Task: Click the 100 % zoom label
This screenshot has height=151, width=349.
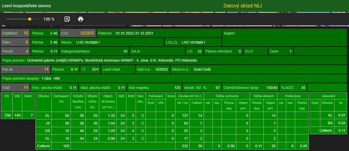Action: click(x=49, y=19)
